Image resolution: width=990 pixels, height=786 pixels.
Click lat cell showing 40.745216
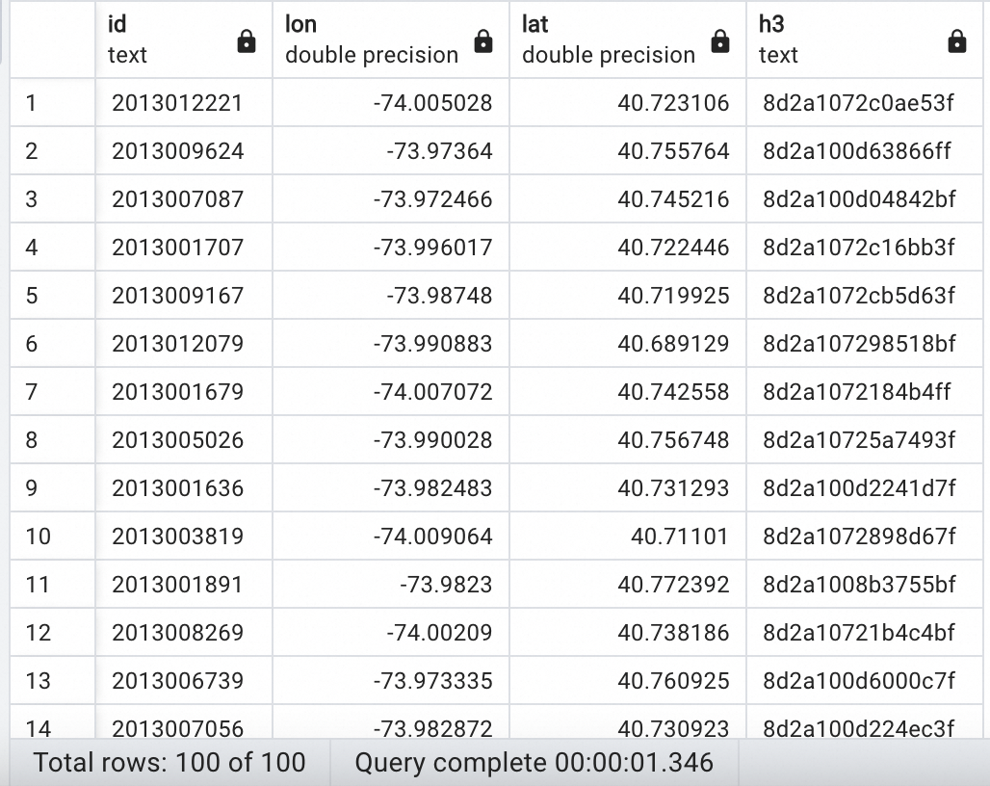click(628, 198)
